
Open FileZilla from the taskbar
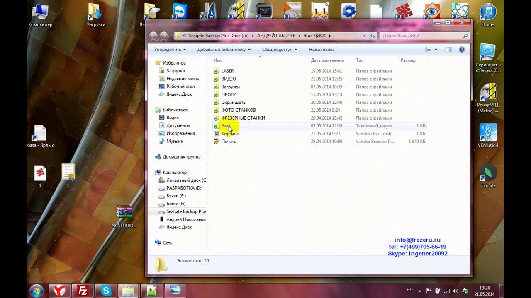(83, 291)
